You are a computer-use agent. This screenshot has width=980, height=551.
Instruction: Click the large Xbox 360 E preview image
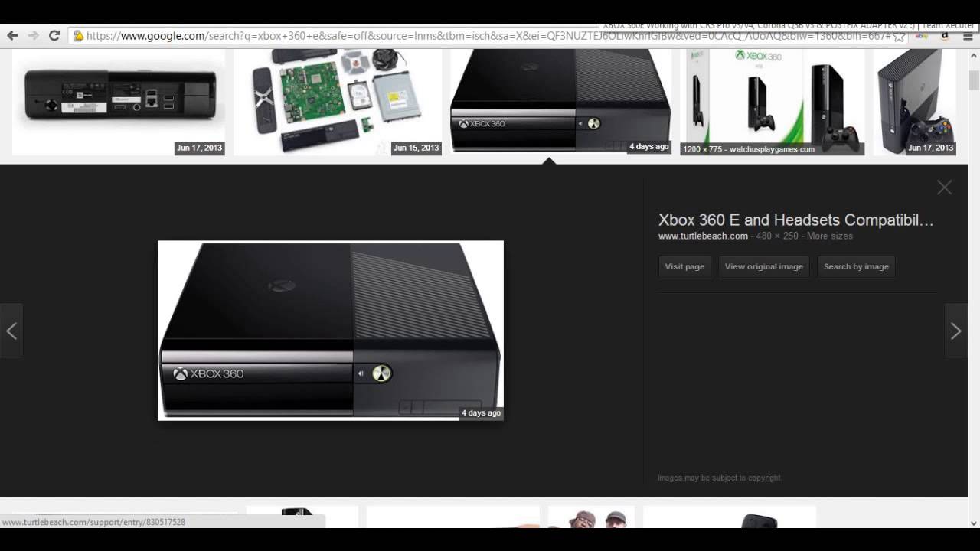pos(331,331)
